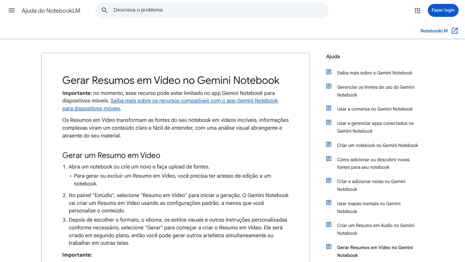Click the article icon beside 'Usar mapas mentais'
Viewport: 465px width, 262px height.
pos(329,203)
